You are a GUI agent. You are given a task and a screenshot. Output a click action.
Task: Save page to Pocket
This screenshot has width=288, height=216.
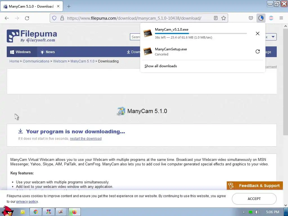point(251,18)
